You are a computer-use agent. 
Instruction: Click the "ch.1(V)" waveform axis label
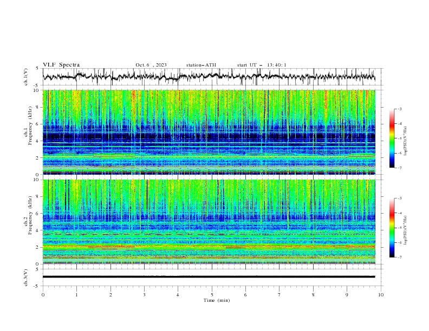pos(26,77)
